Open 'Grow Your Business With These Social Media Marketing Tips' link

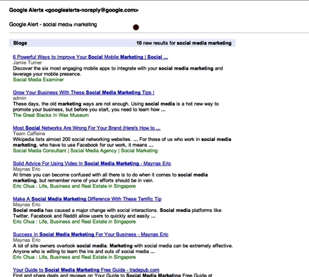coord(84,92)
